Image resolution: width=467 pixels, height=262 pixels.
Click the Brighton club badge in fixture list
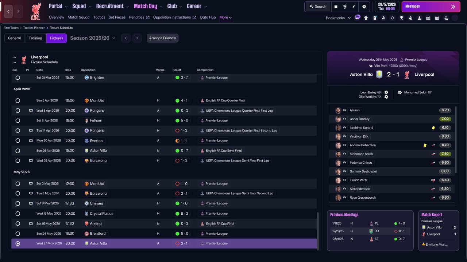click(x=86, y=78)
